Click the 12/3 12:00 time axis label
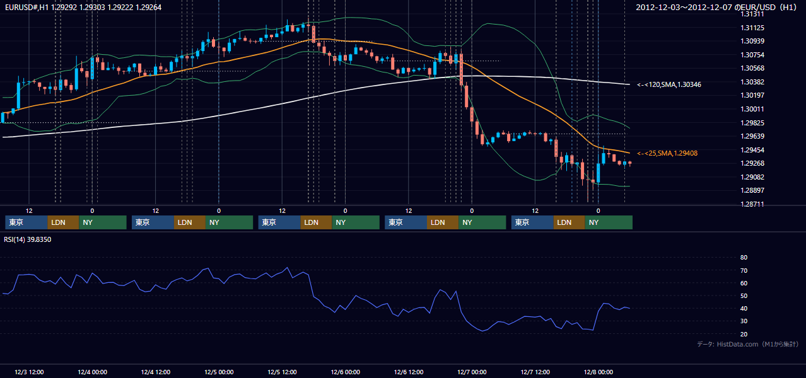The width and height of the screenshot is (806, 378). [x=28, y=372]
